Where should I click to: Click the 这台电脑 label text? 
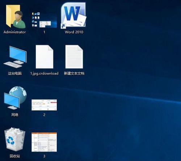15,73
